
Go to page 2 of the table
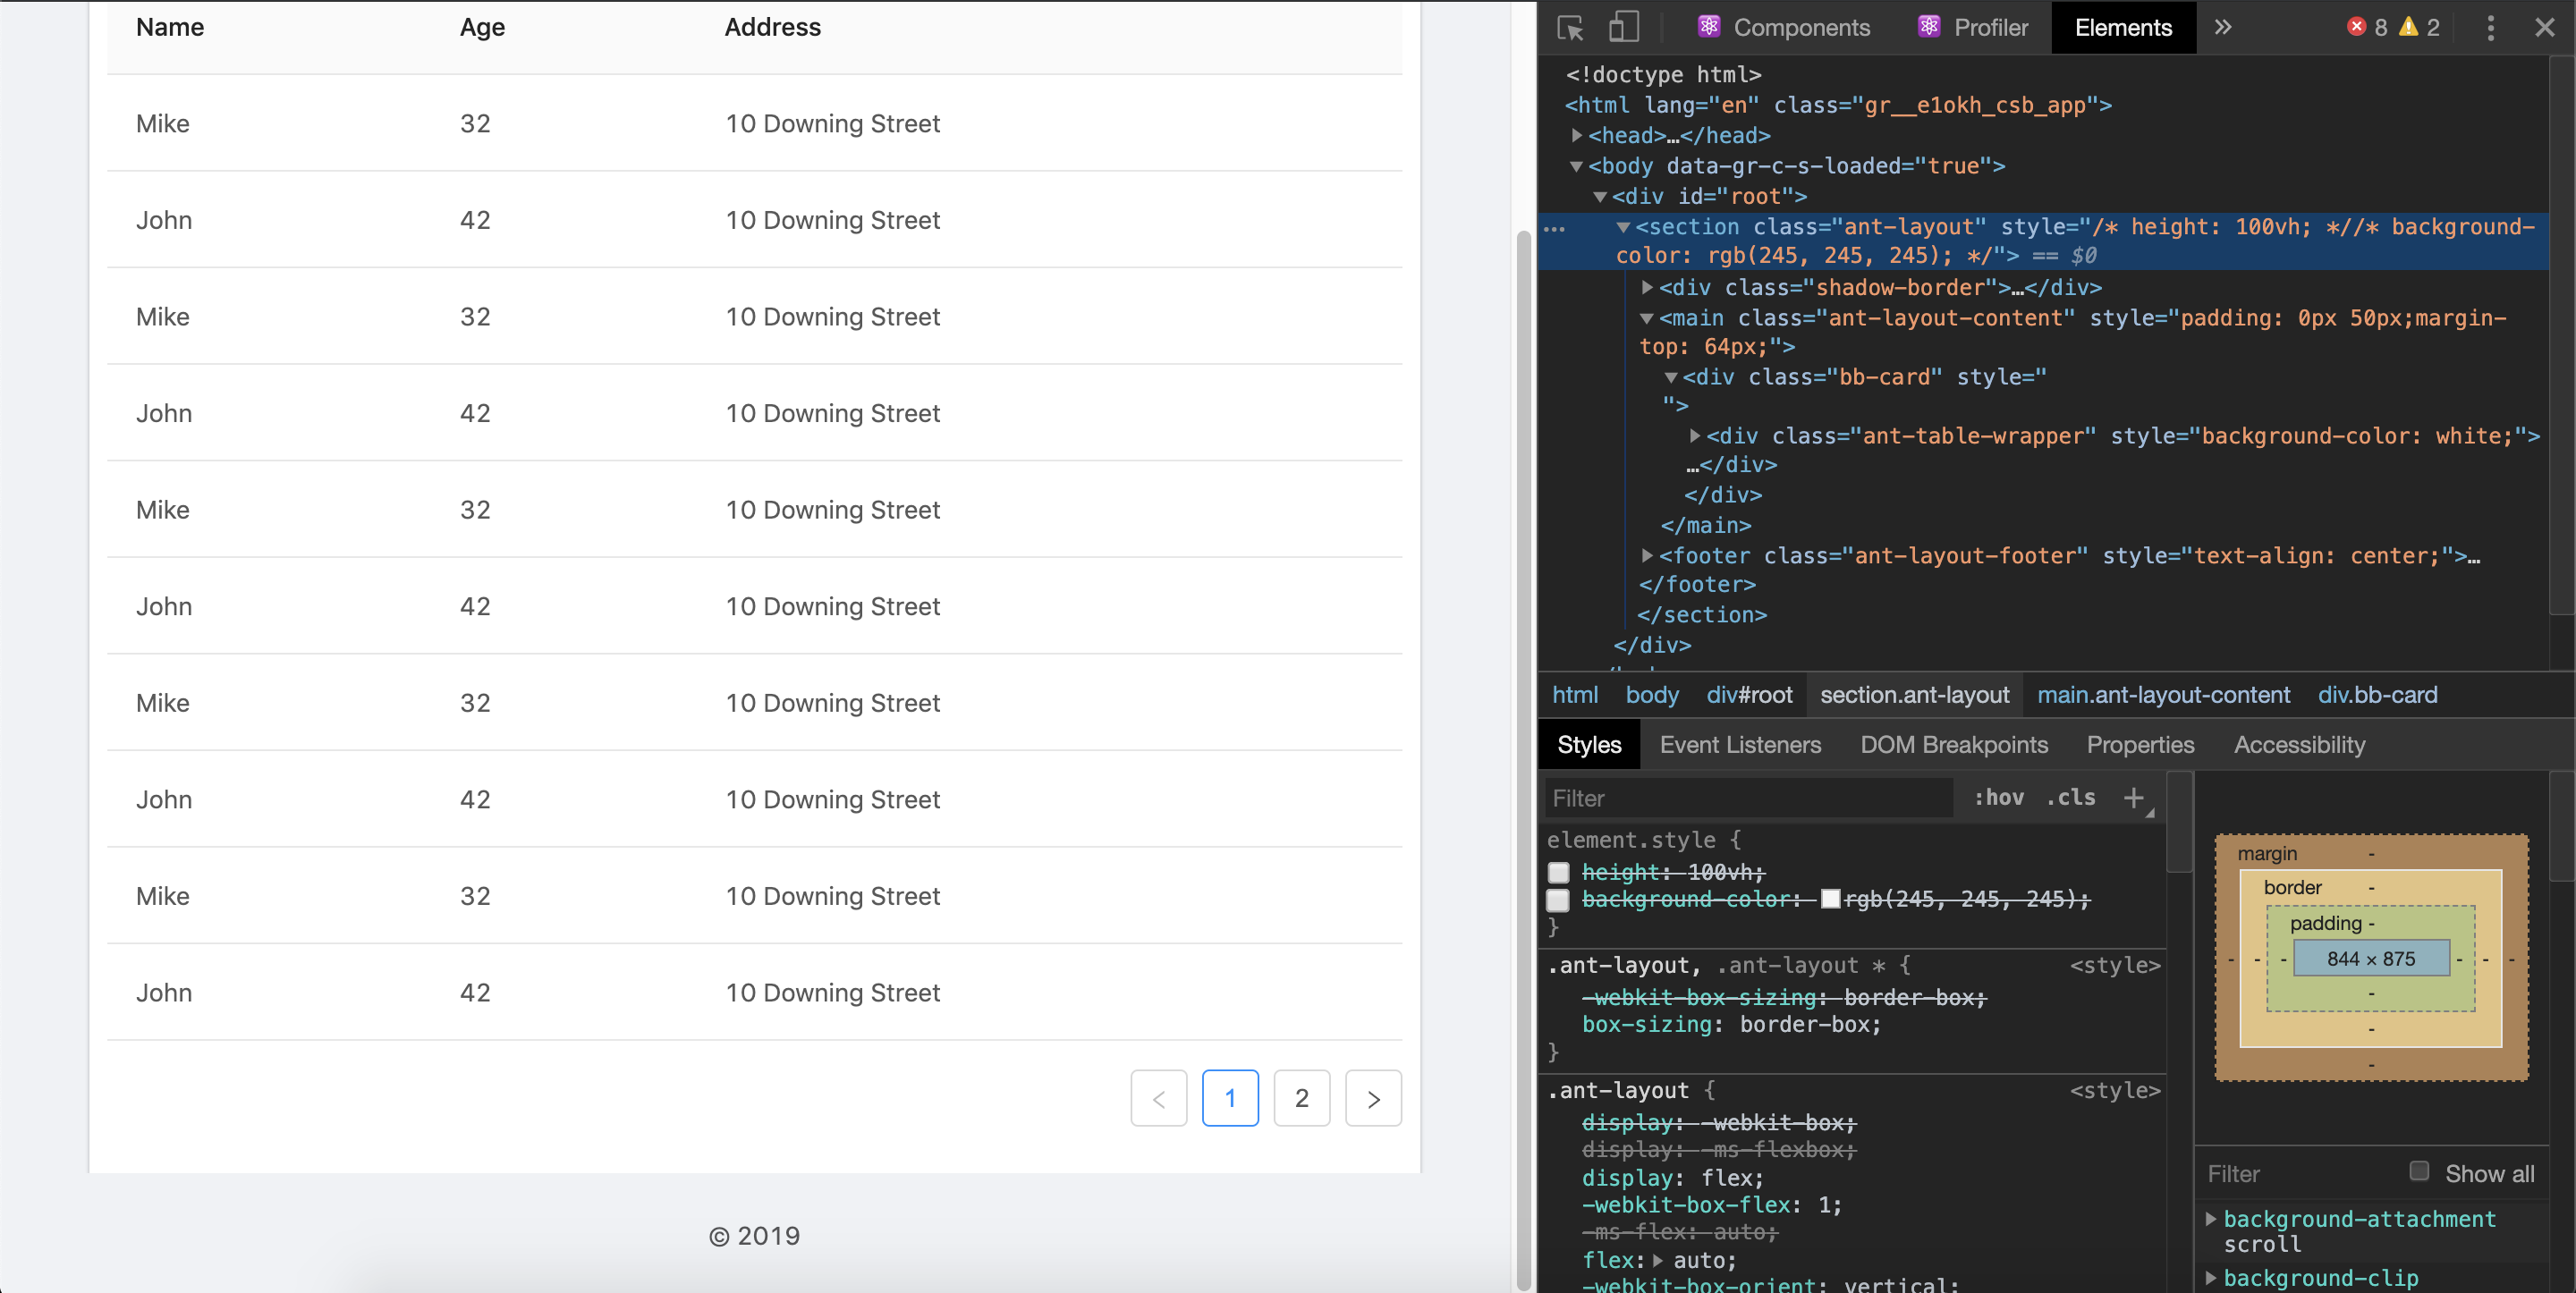click(x=1301, y=1098)
